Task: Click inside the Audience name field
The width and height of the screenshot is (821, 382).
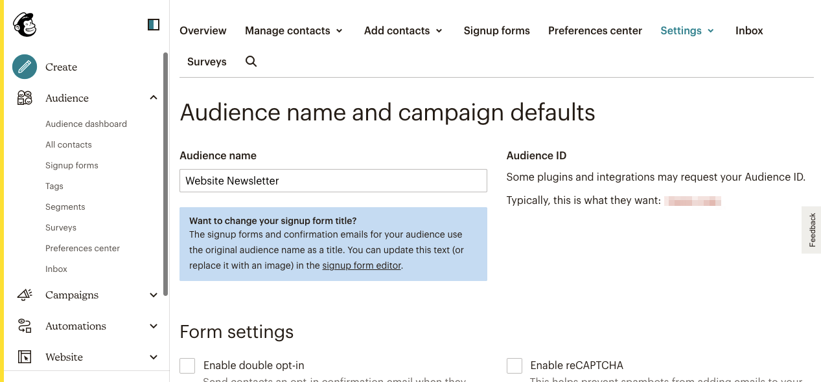Action: (x=333, y=181)
